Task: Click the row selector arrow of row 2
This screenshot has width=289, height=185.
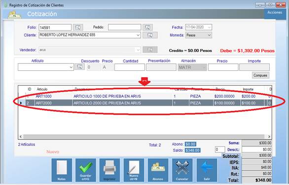Action: [x=21, y=103]
